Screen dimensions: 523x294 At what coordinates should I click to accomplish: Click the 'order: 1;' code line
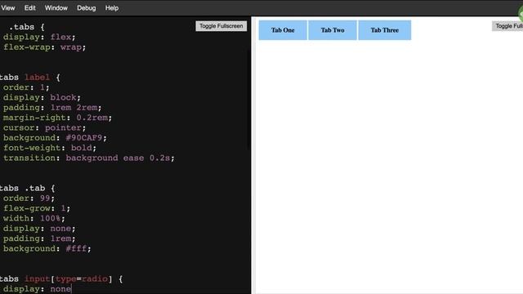(x=26, y=87)
